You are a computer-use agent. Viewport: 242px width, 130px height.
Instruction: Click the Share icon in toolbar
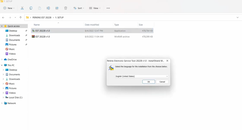click(57, 8)
